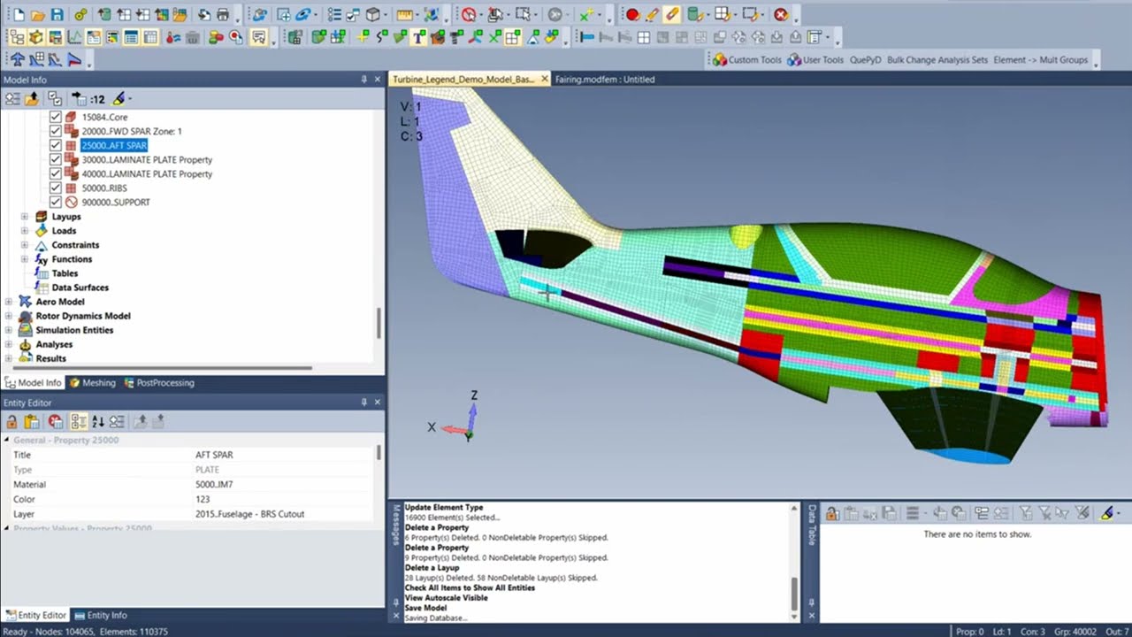The width and height of the screenshot is (1132, 637).
Task: Click the Color value 123 field
Action: pos(283,499)
